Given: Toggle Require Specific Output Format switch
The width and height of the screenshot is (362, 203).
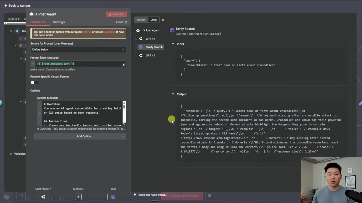Looking at the screenshot, I should point(34,82).
